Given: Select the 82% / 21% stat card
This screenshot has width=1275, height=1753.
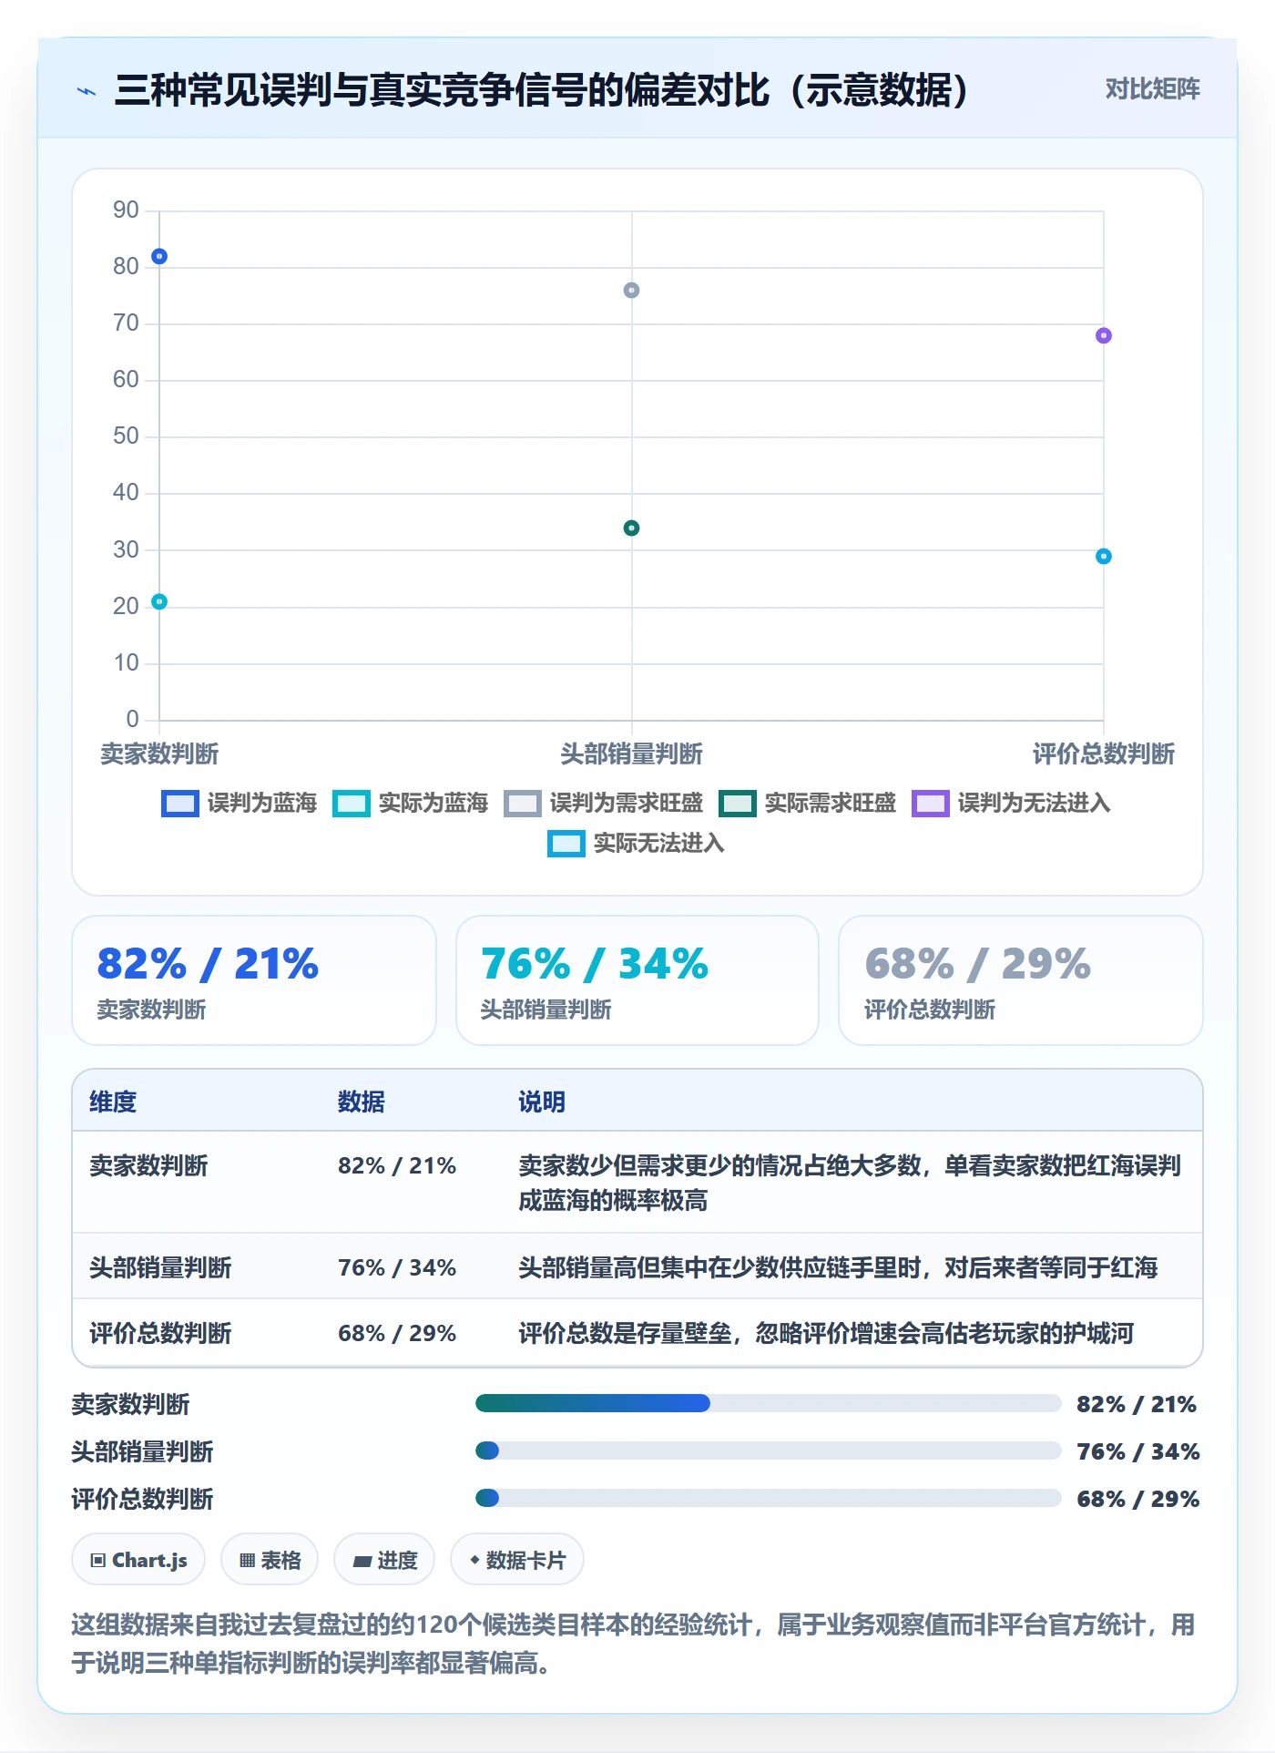Looking at the screenshot, I should [254, 980].
